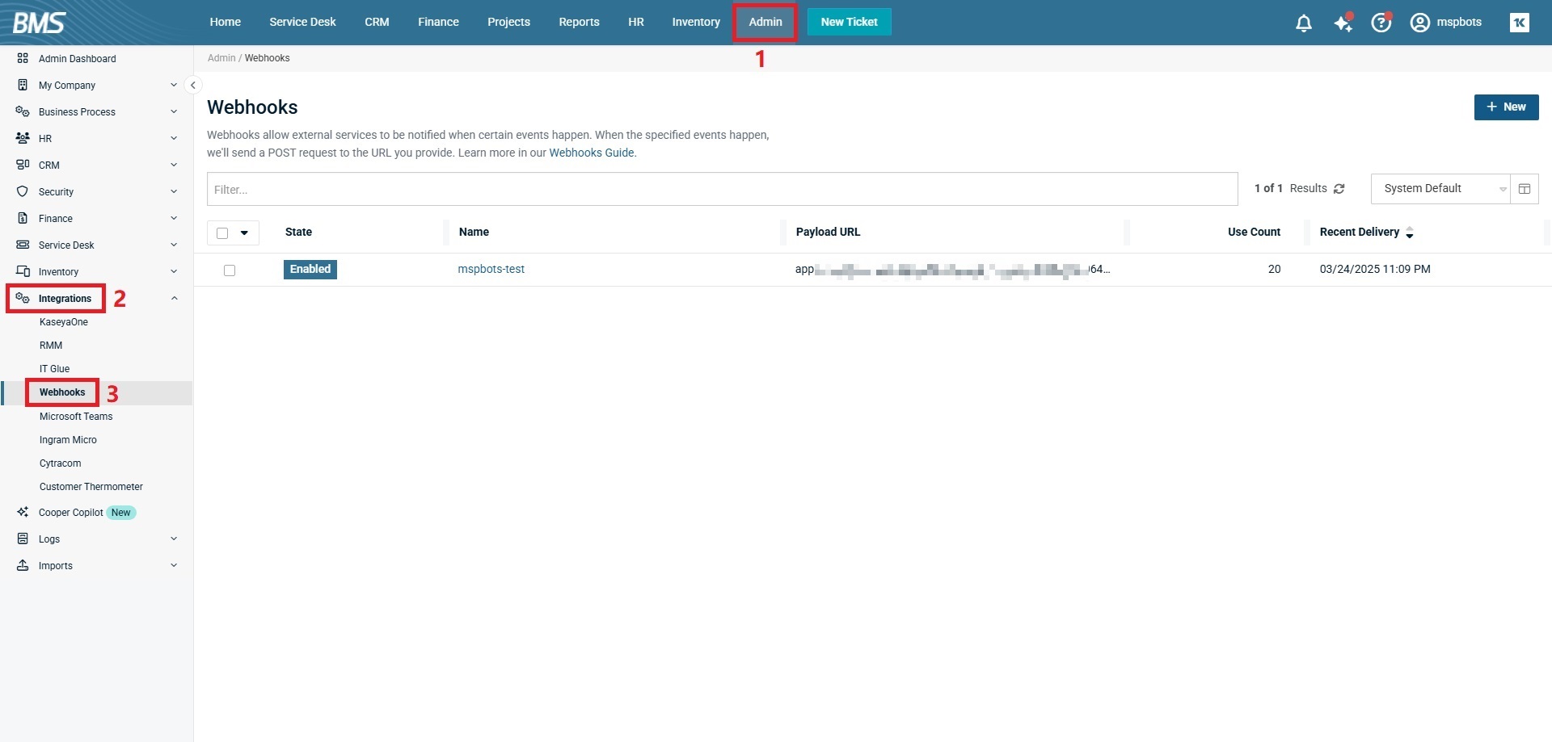Click the Kaseya K icon in top right

(x=1519, y=23)
